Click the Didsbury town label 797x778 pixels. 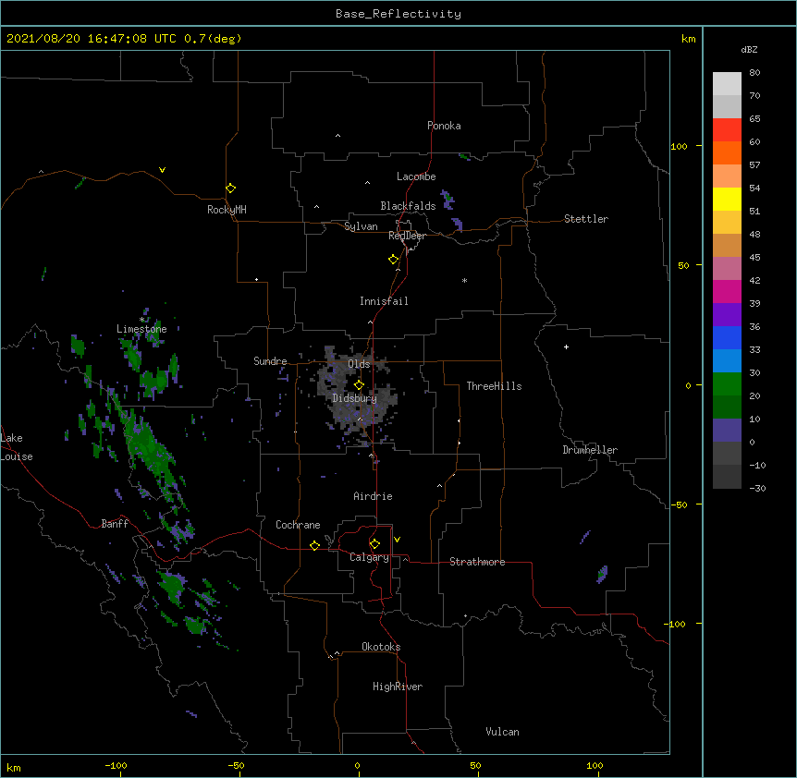355,398
